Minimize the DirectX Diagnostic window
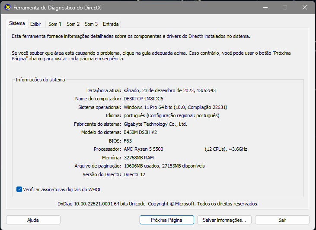 tap(265, 8)
